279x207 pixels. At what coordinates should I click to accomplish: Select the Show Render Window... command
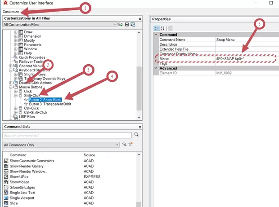(x=28, y=172)
